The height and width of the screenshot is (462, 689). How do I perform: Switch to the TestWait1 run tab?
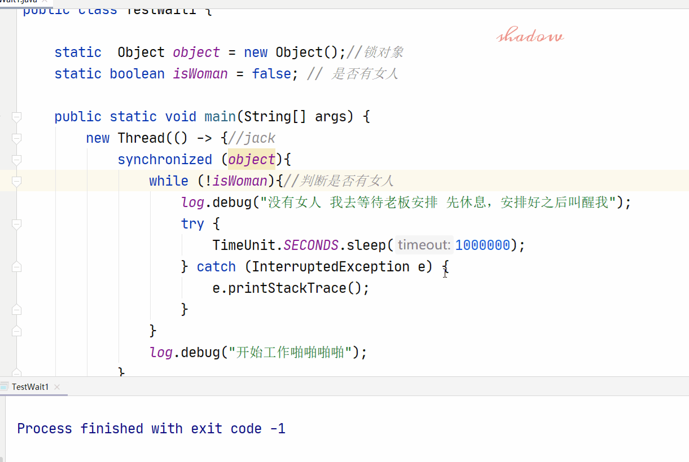tap(30, 387)
